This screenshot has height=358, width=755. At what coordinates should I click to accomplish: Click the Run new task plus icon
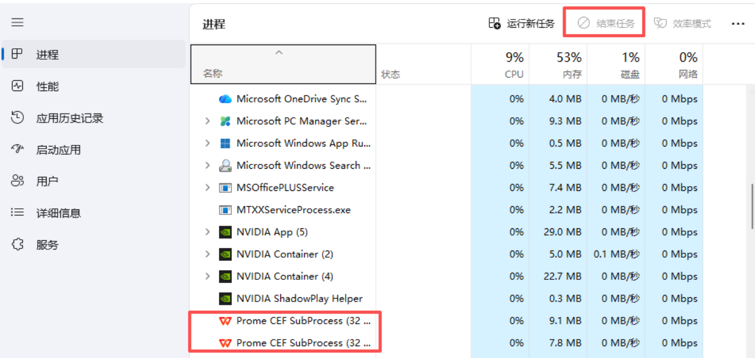(494, 23)
